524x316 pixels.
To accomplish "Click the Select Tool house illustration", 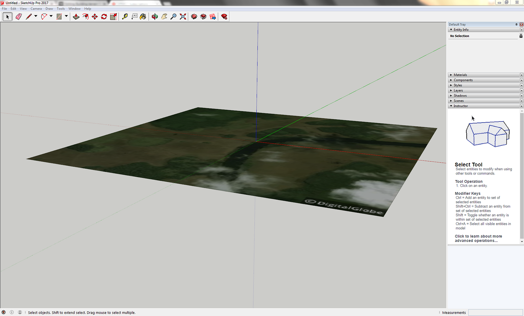I will click(x=488, y=134).
